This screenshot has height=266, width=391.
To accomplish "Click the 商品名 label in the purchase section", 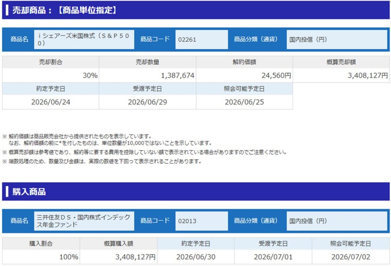I will click(19, 221).
